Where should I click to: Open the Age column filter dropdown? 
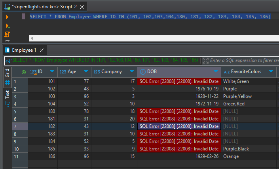pos(86,72)
